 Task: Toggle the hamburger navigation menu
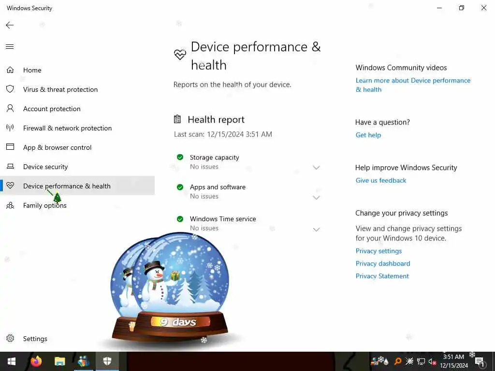coord(10,47)
